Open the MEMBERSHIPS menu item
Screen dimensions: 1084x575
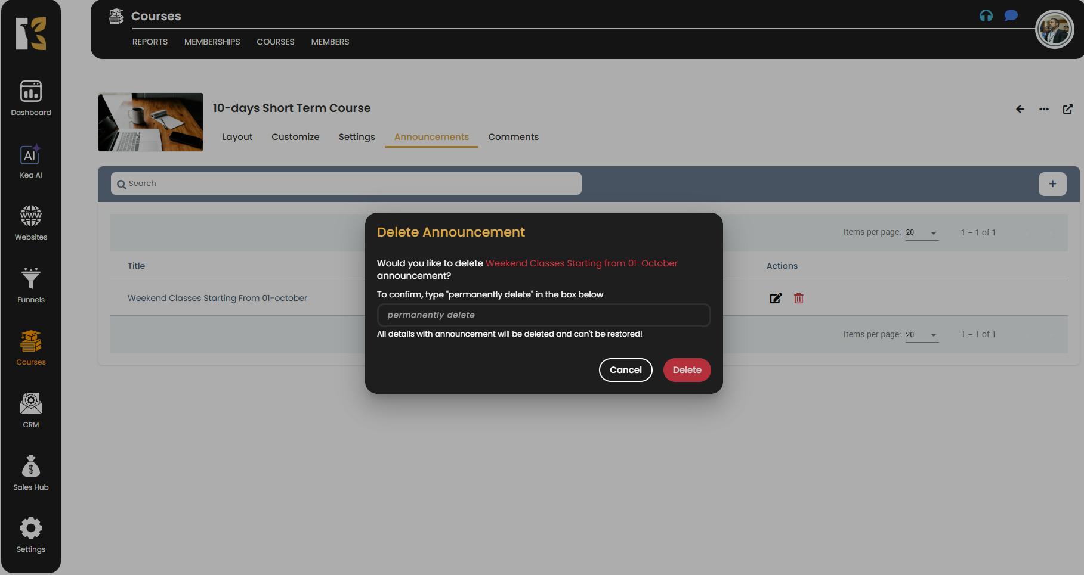point(212,42)
